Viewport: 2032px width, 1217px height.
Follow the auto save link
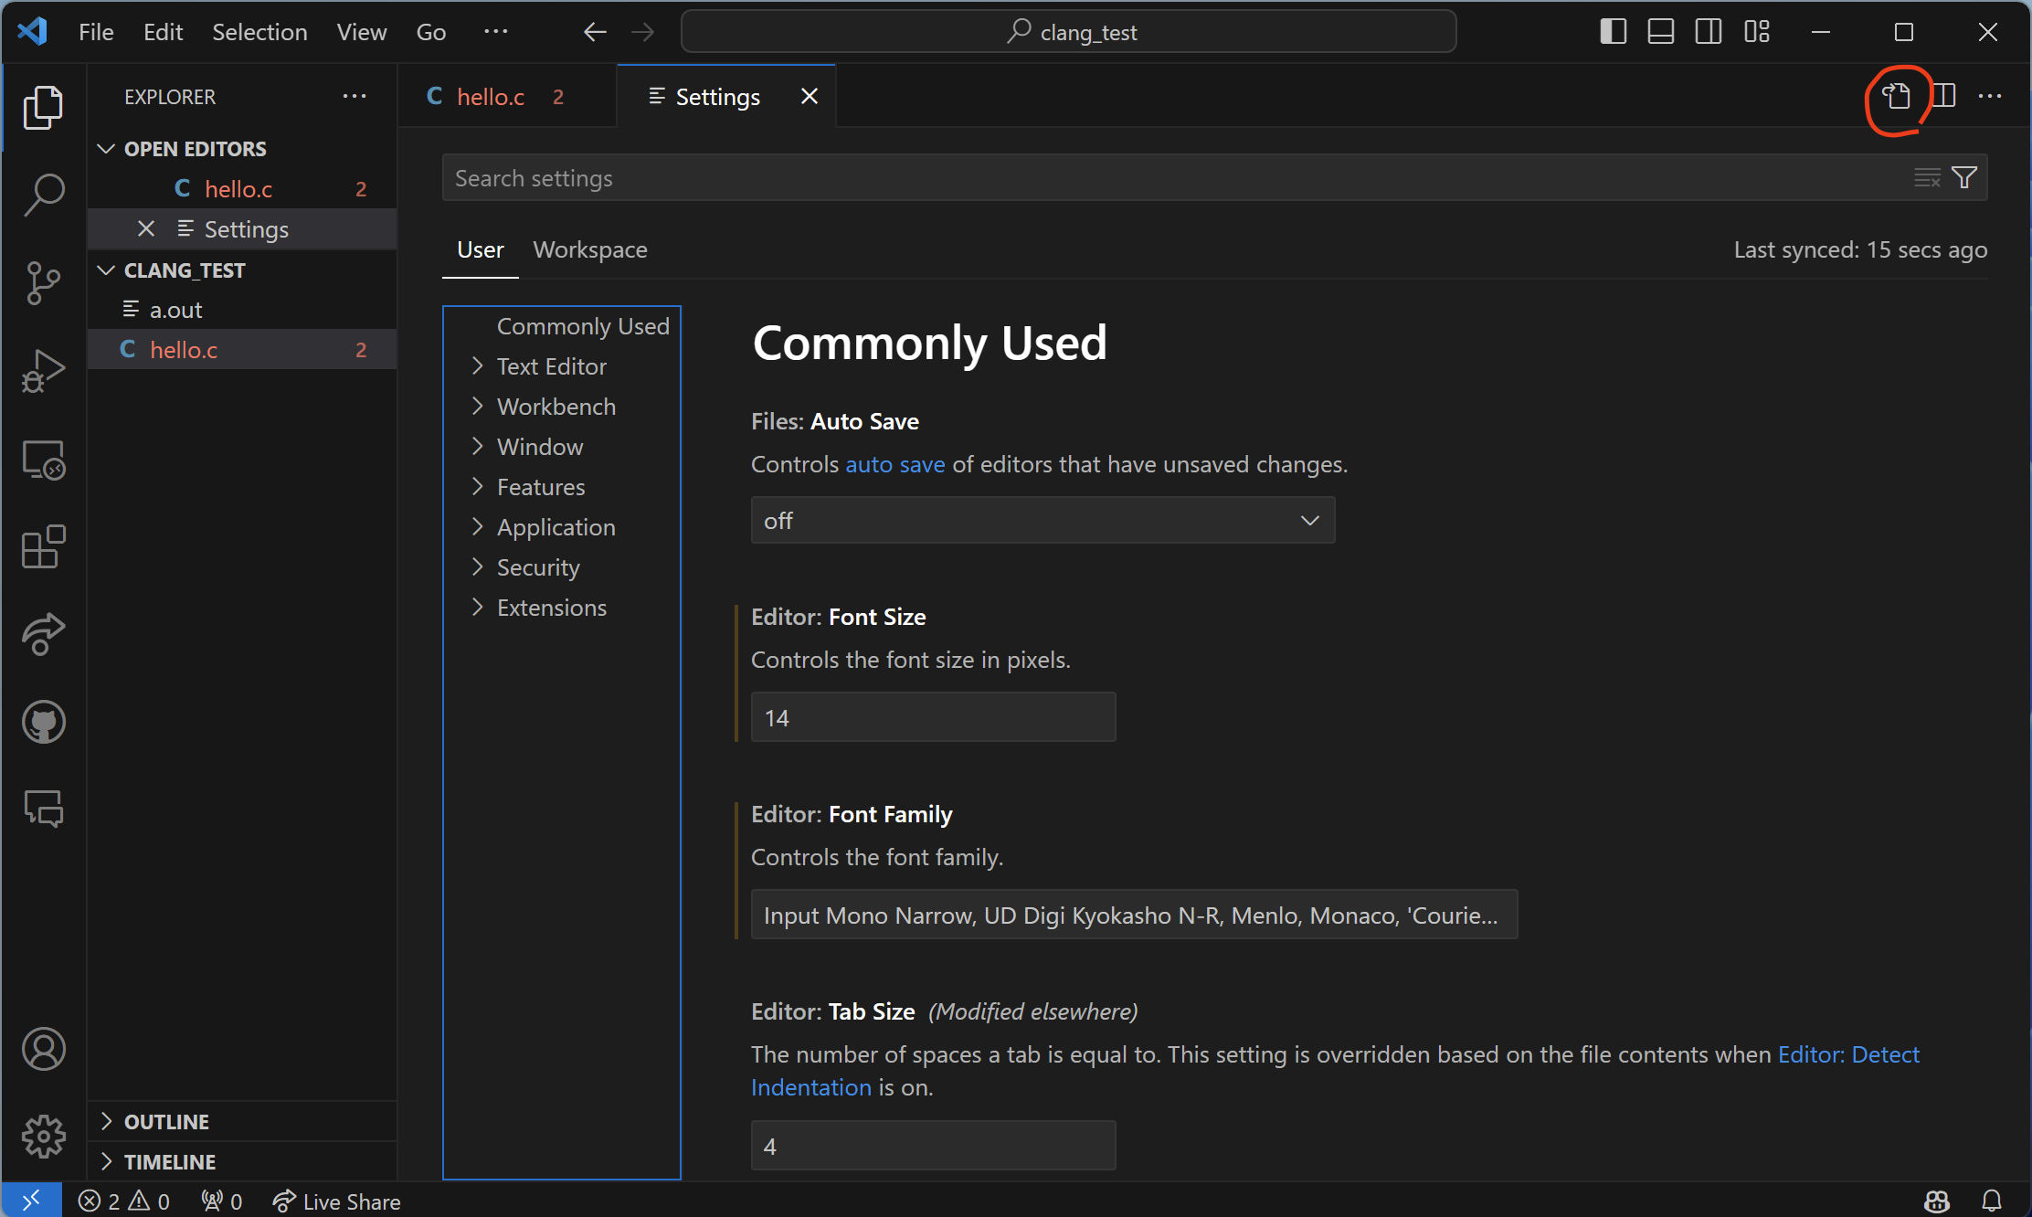coord(894,464)
